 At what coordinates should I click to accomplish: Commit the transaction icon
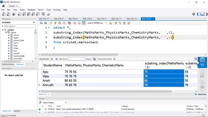click(75, 23)
